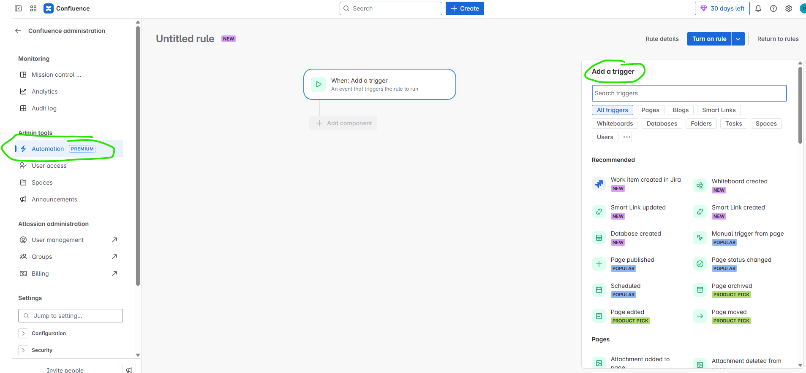The width and height of the screenshot is (806, 373).
Task: Click the trigger play icon in rule card
Action: click(x=319, y=84)
